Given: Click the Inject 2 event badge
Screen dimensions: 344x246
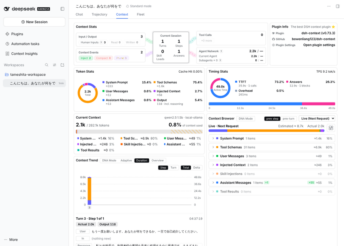Looking at the screenshot, I should pyautogui.click(x=86, y=58).
